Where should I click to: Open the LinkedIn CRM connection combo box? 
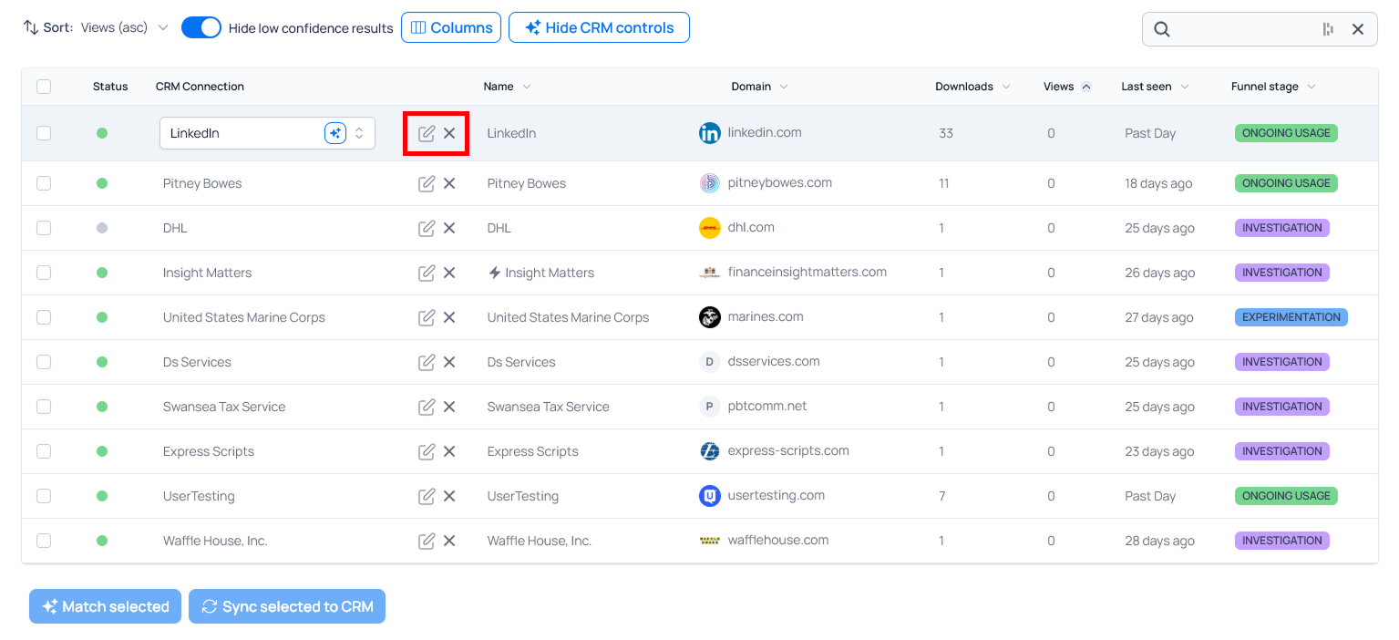(359, 133)
